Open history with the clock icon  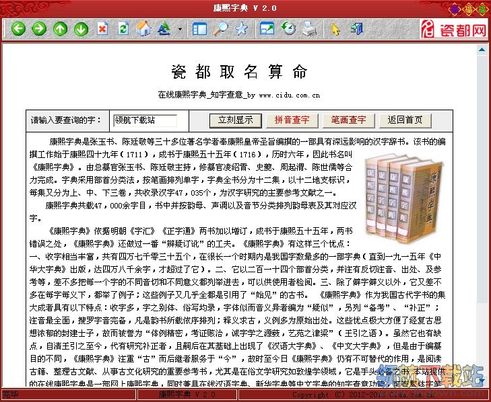288,28
